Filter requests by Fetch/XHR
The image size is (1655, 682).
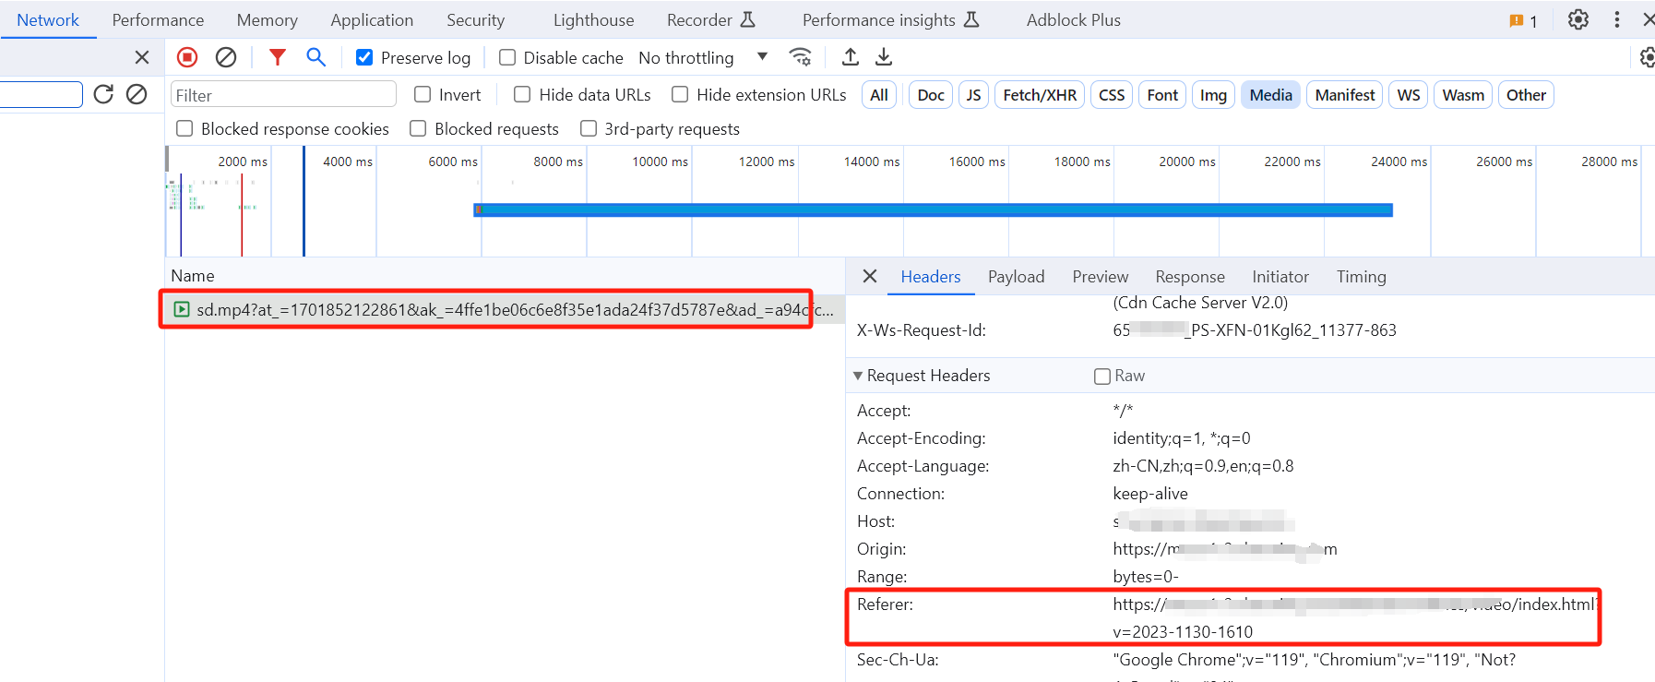[x=1040, y=94]
